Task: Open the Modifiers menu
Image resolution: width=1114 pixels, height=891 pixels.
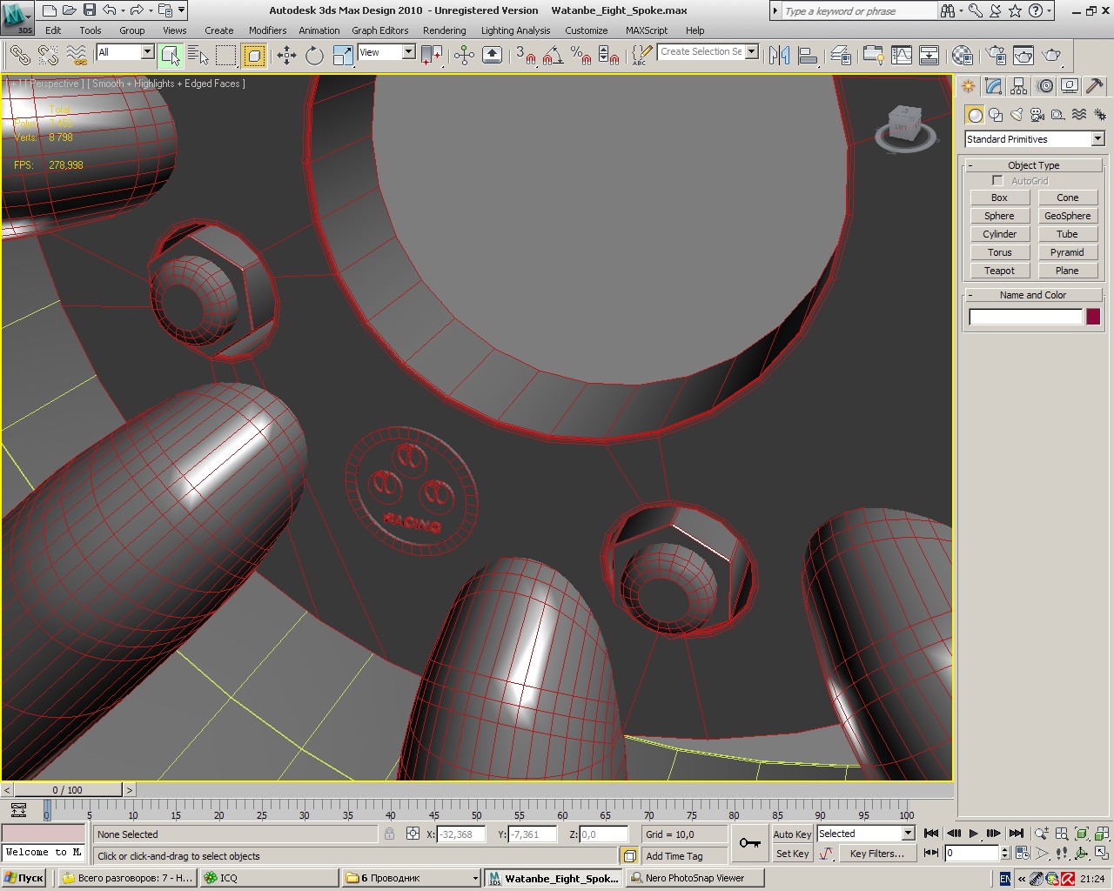Action: click(x=268, y=30)
